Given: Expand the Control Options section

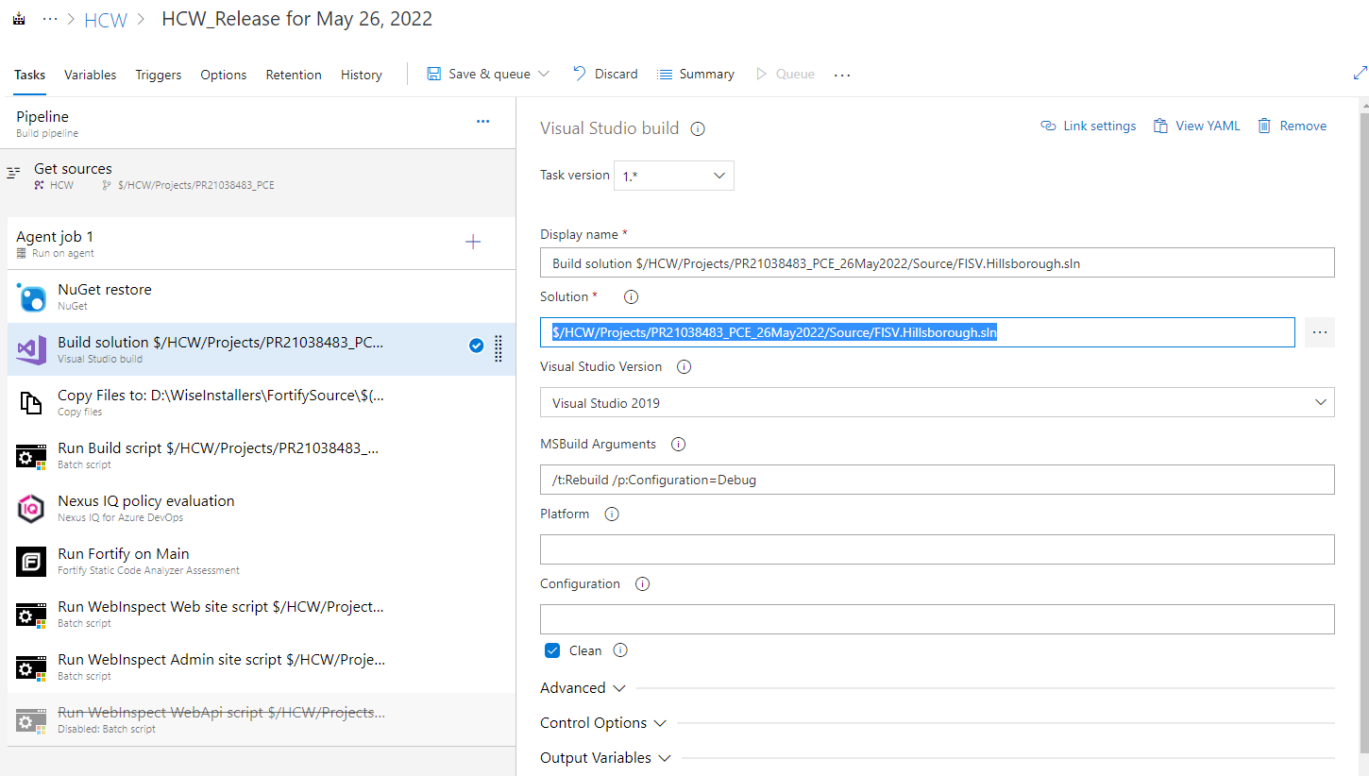Looking at the screenshot, I should [602, 723].
